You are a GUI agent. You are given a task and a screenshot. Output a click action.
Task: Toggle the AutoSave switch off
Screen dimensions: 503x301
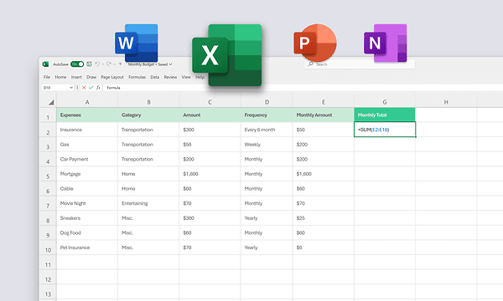(x=77, y=64)
